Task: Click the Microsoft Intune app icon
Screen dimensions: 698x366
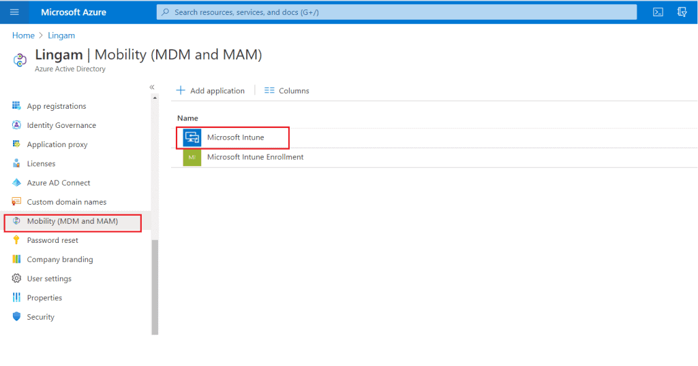Action: (192, 137)
